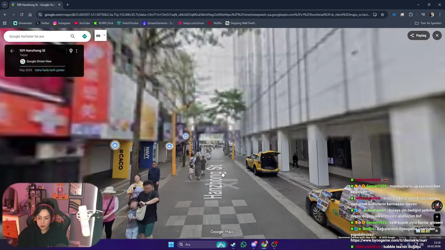This screenshot has height=250, width=445.
Task: Click the install app icon in the address bar
Action: point(375,15)
